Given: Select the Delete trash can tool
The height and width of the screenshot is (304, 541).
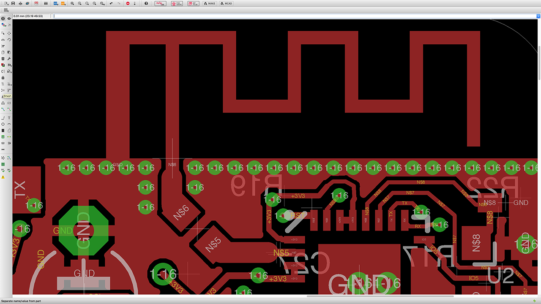Looking at the screenshot, I should pos(3,59).
